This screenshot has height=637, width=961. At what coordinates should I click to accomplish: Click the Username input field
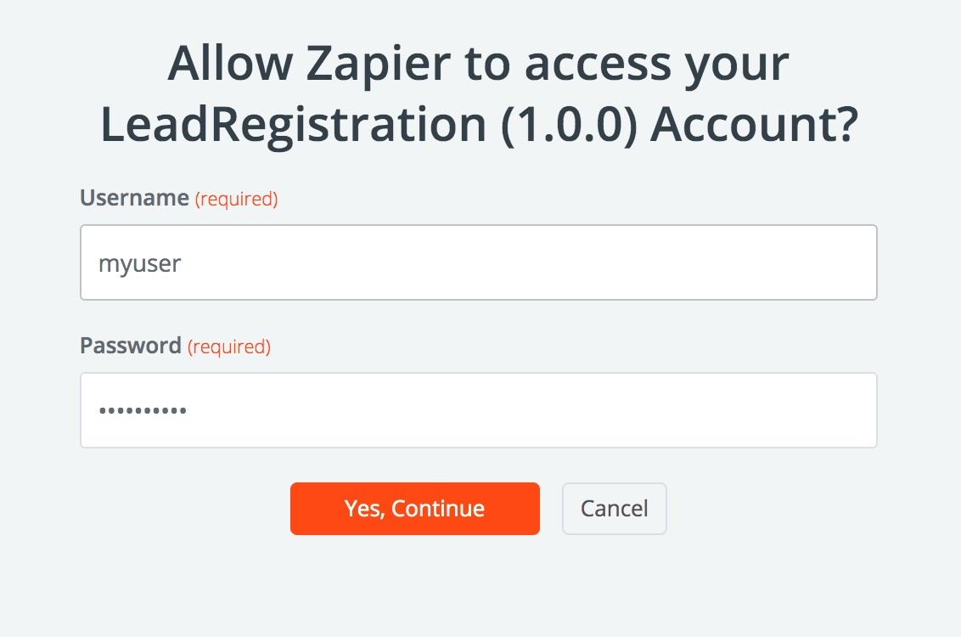click(x=478, y=262)
